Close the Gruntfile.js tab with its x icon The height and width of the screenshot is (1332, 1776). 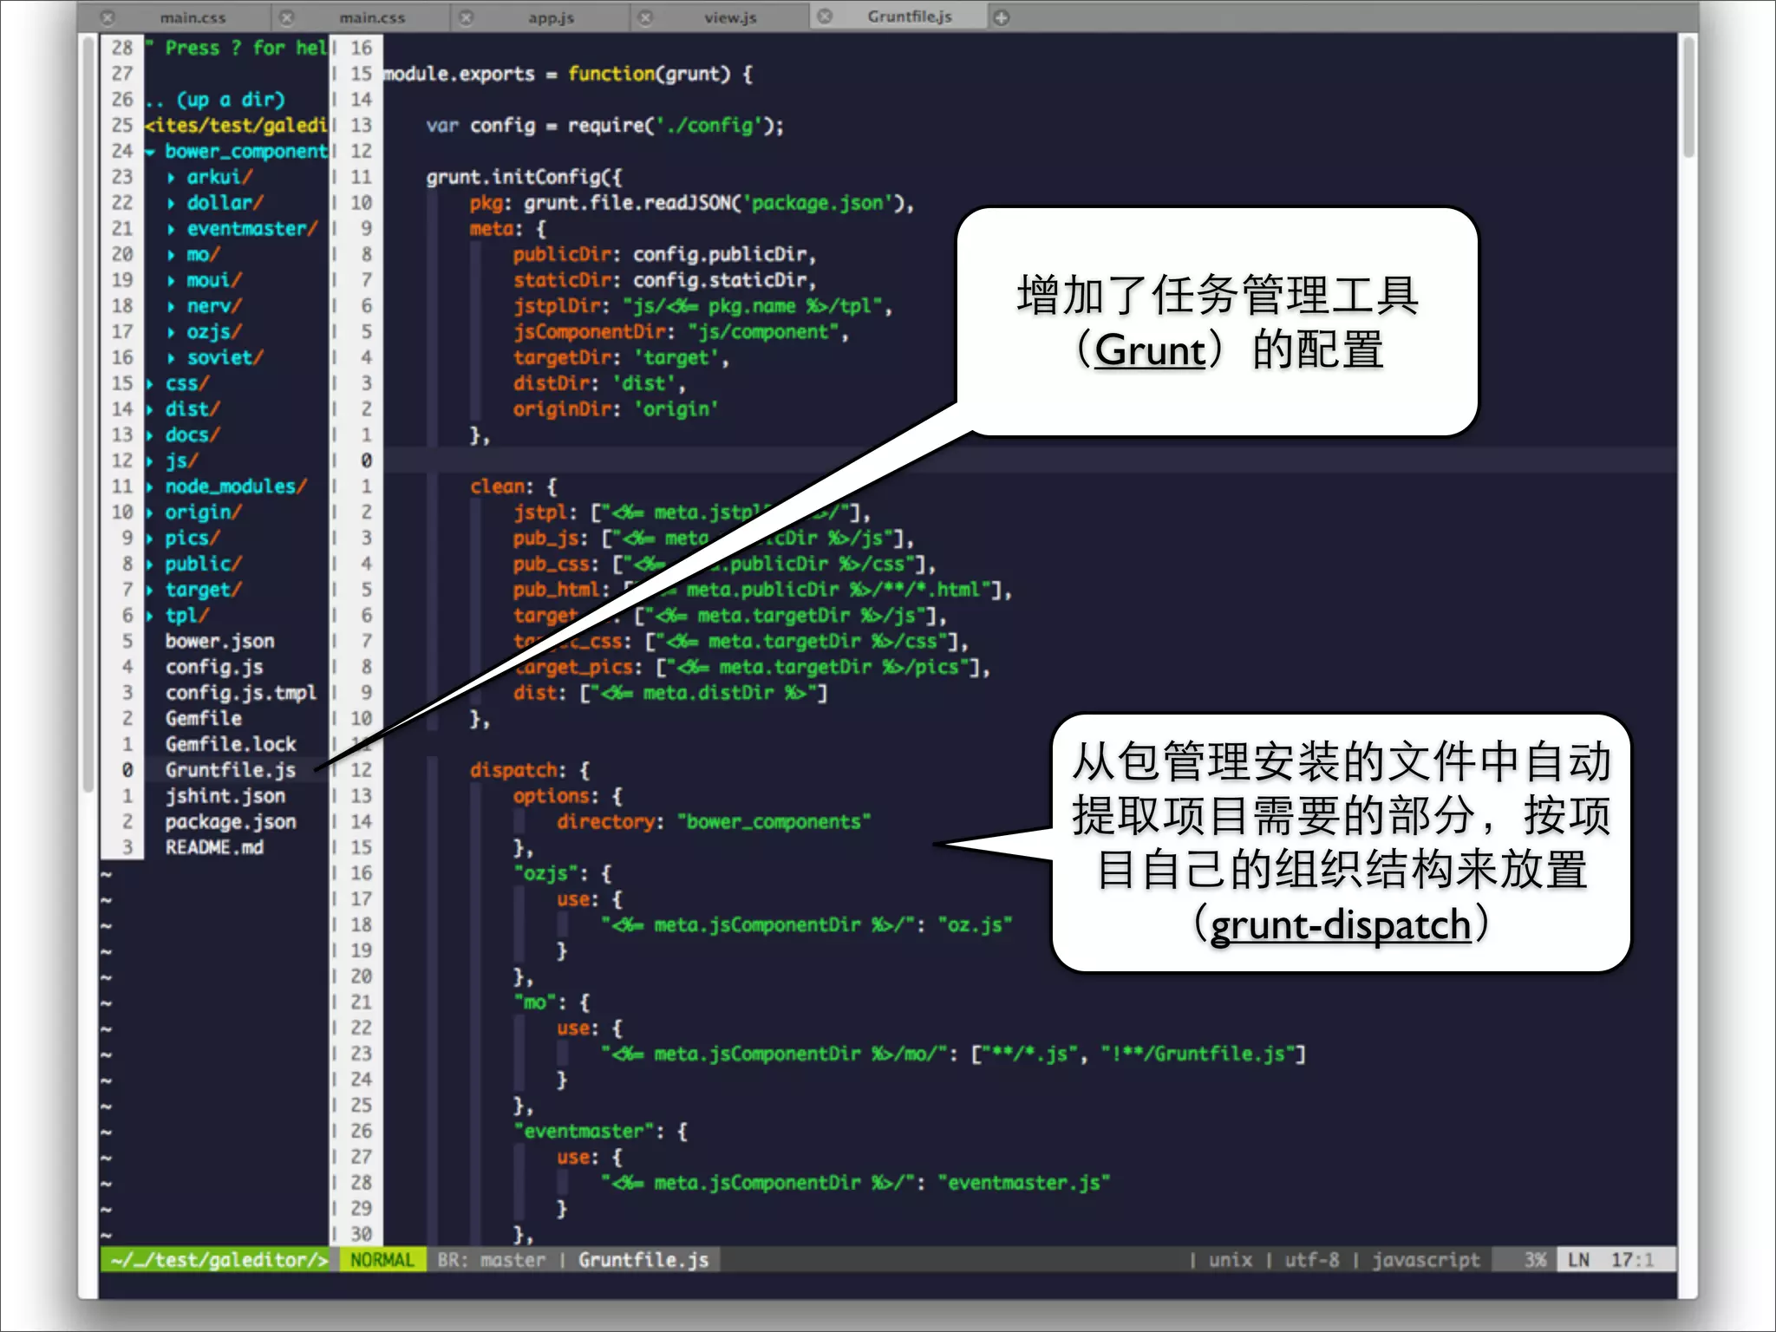(825, 16)
